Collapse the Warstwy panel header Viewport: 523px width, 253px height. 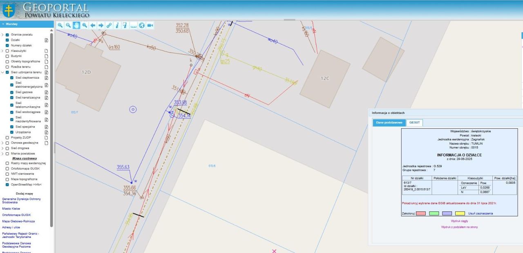tap(27, 24)
